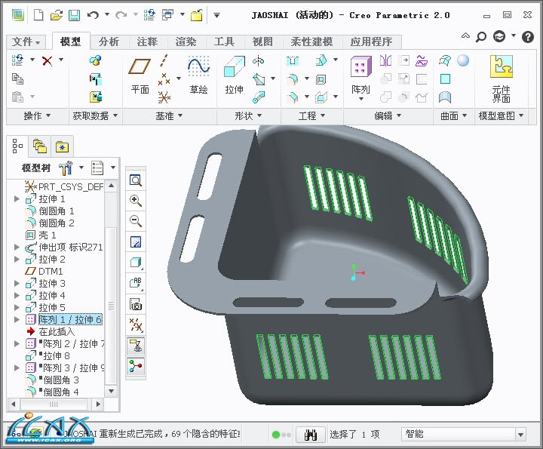The width and height of the screenshot is (543, 449).
Task: Click the Revolve icon
Action: [259, 61]
